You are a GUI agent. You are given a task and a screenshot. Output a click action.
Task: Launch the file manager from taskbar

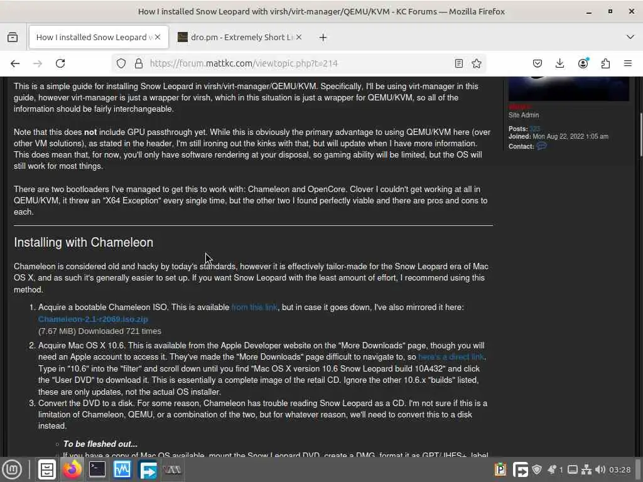(46, 469)
